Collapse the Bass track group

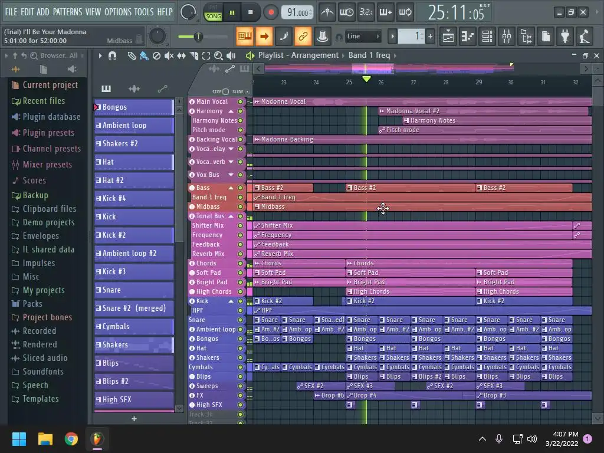coord(231,188)
